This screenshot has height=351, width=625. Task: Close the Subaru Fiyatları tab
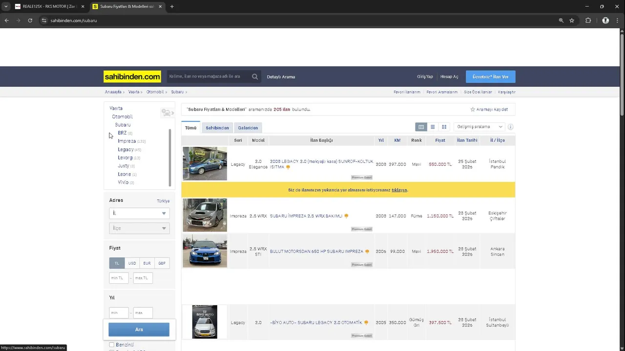point(160,6)
